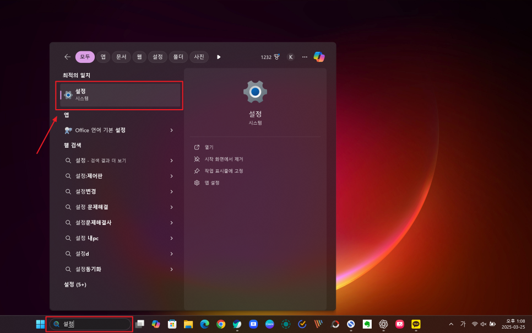Click the taskbar search box with 설정

coord(90,324)
